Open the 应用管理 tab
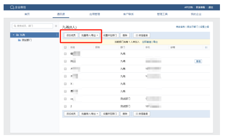This screenshot has width=225, height=139. coord(94,14)
